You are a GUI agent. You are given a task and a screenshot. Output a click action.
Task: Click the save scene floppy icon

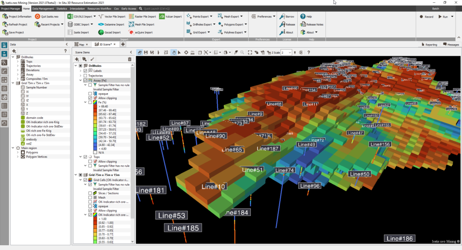146,52
